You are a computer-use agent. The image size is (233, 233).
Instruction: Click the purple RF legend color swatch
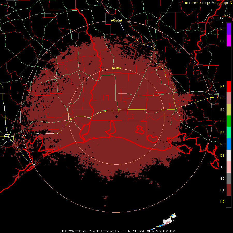click(229, 29)
